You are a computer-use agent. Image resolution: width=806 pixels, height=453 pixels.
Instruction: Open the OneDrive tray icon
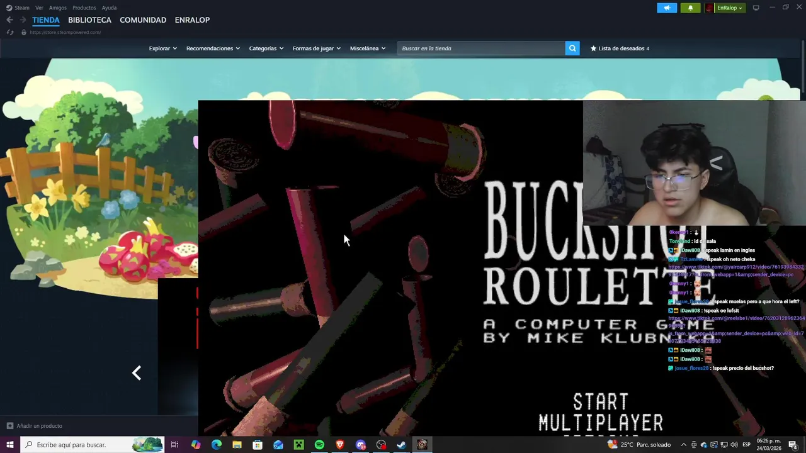click(x=704, y=445)
